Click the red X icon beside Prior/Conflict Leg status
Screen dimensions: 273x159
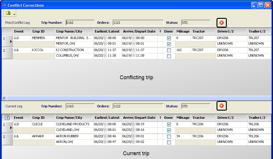tap(222, 23)
